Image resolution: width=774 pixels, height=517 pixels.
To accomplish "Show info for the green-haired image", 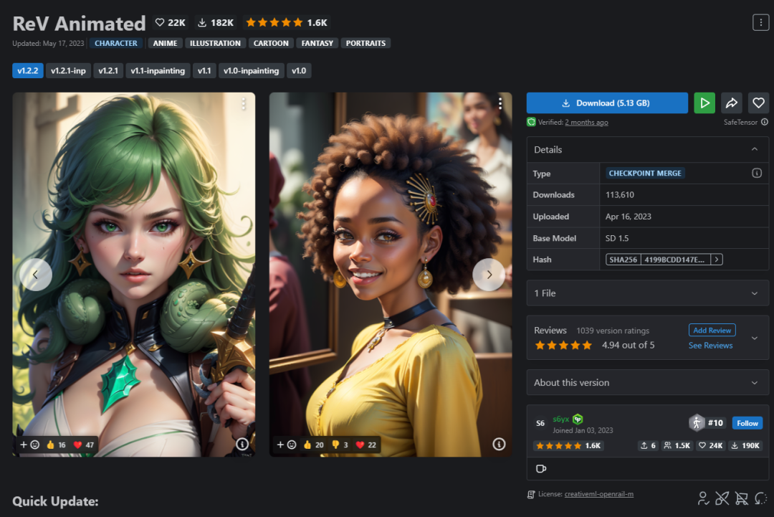I will (x=242, y=445).
